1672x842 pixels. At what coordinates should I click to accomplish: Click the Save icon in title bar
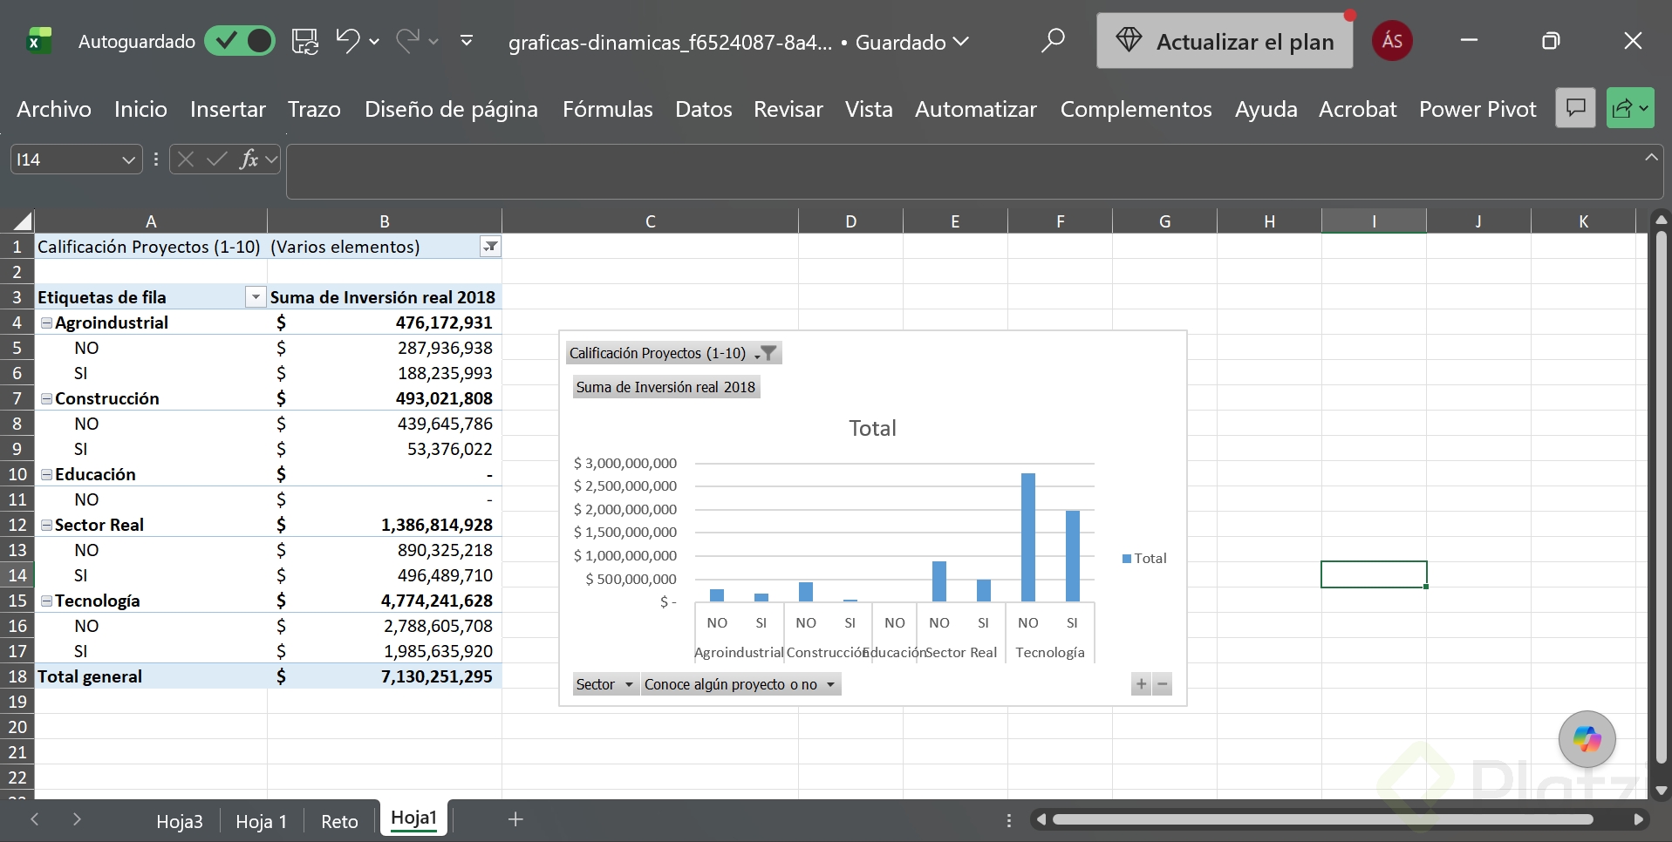coord(305,41)
